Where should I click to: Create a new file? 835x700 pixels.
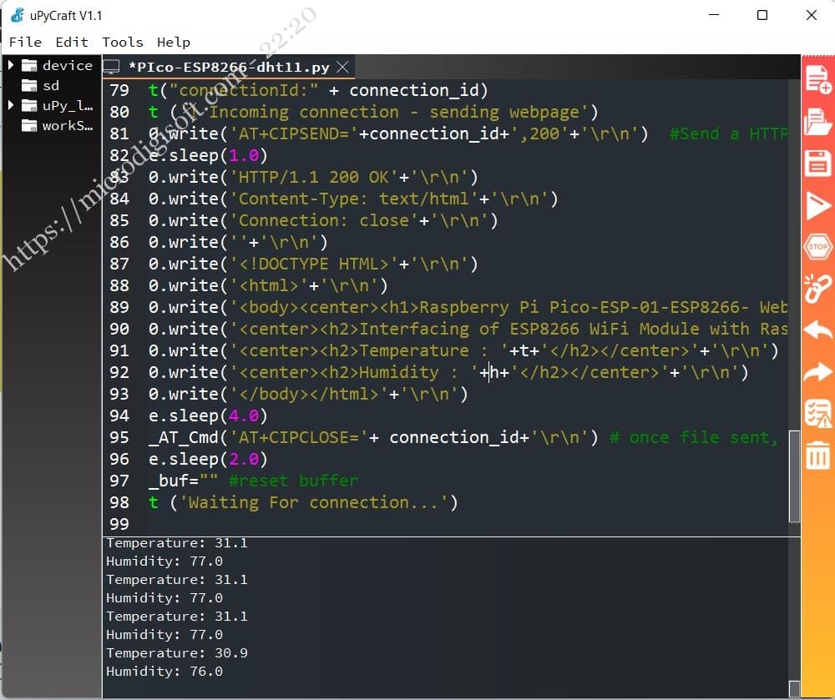[817, 80]
